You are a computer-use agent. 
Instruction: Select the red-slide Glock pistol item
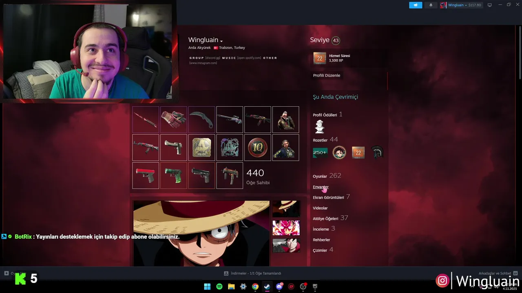tap(146, 175)
